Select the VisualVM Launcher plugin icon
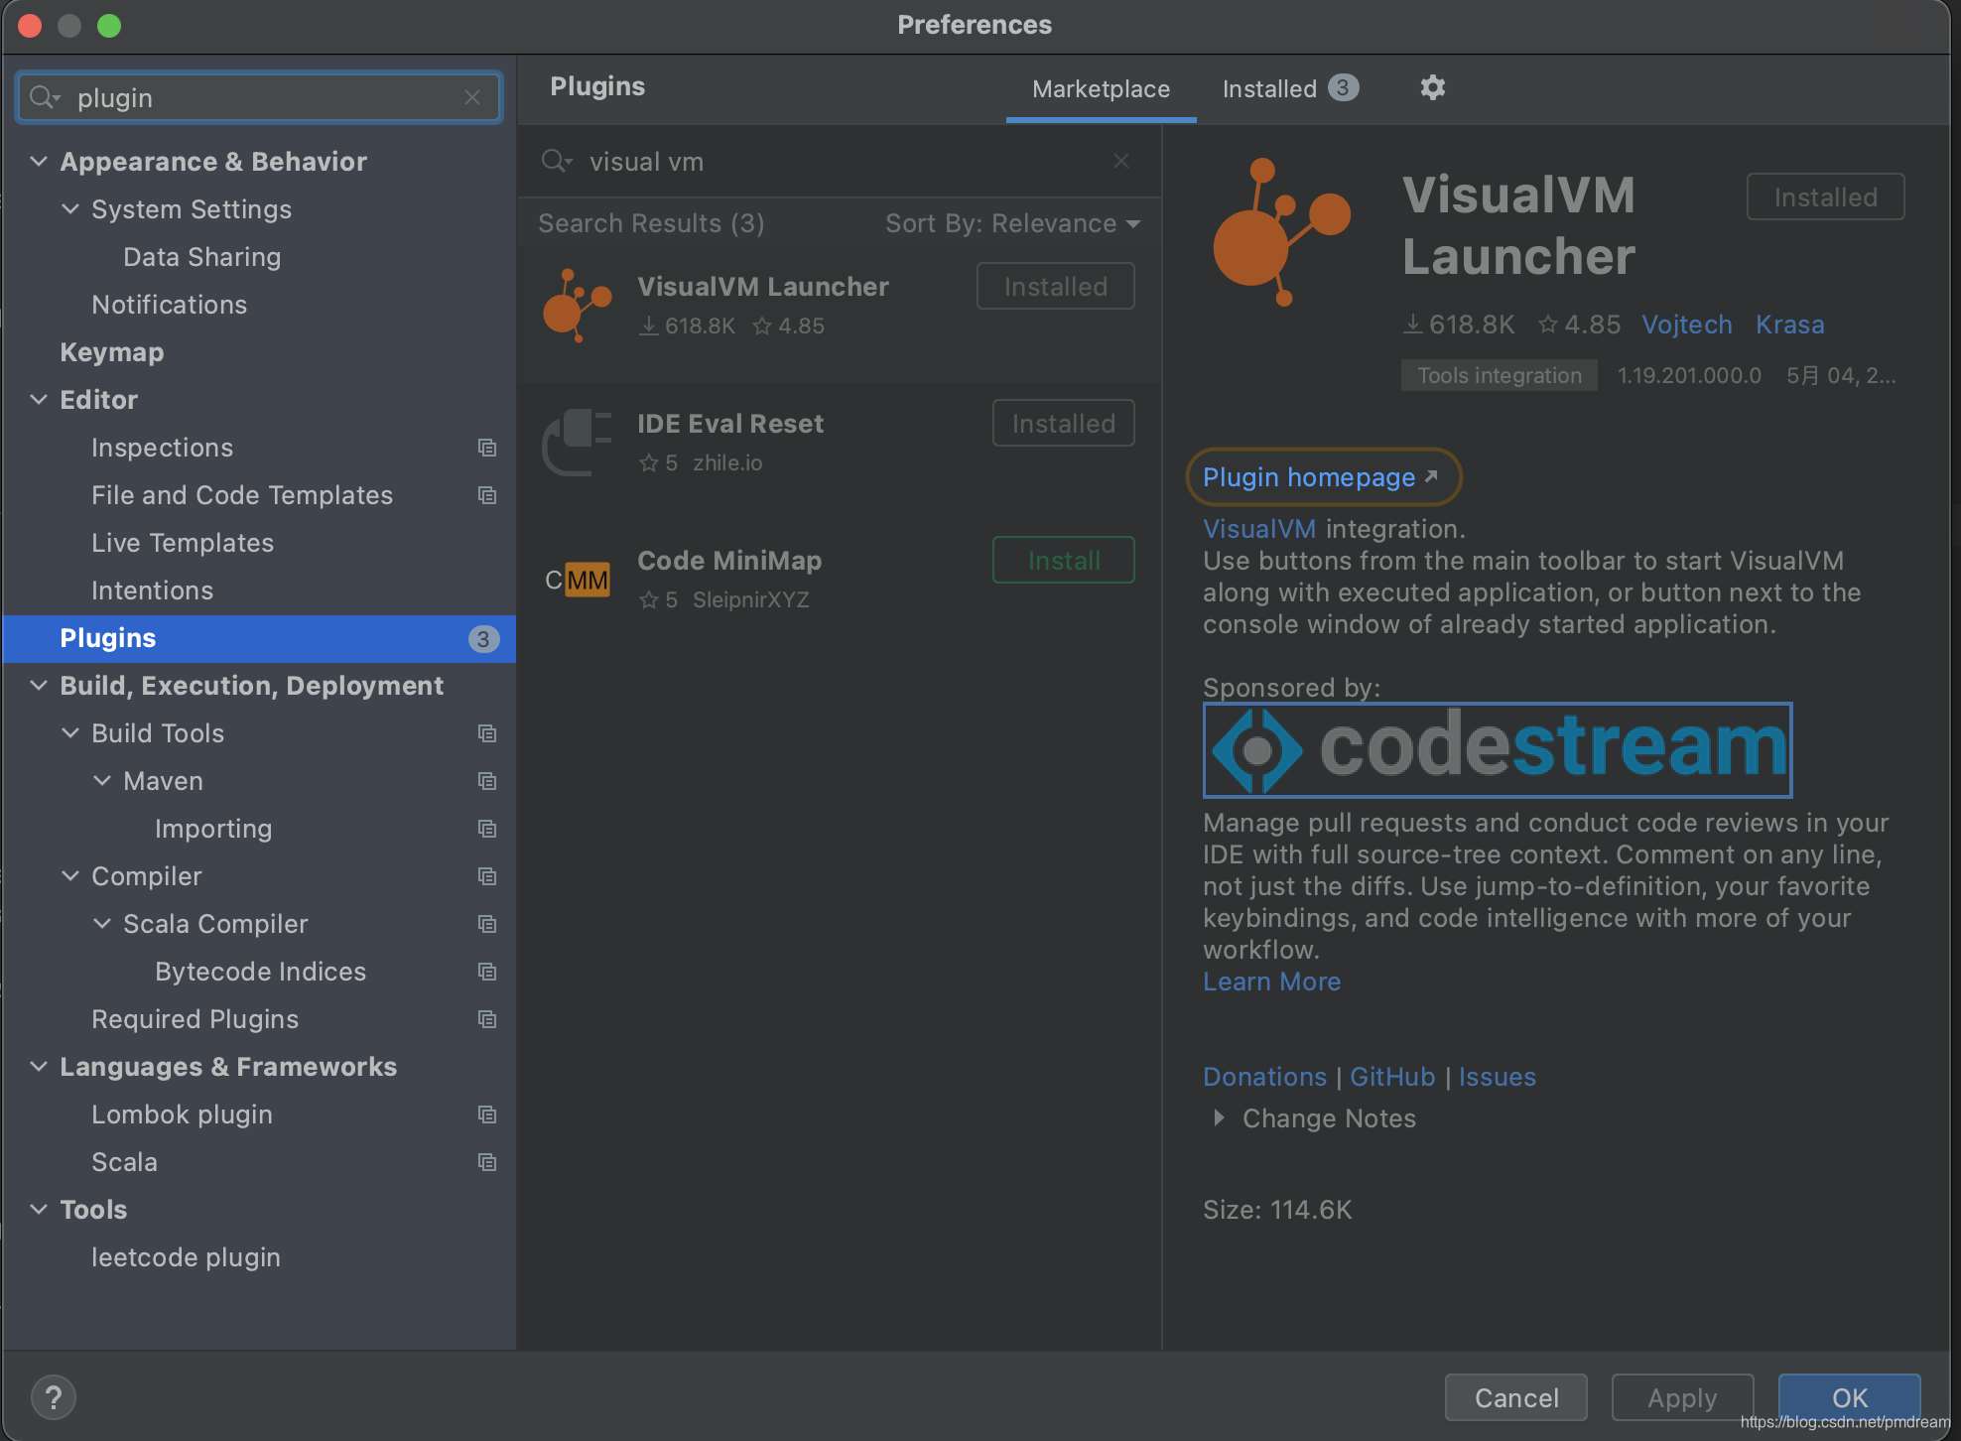1961x1441 pixels. pyautogui.click(x=577, y=305)
